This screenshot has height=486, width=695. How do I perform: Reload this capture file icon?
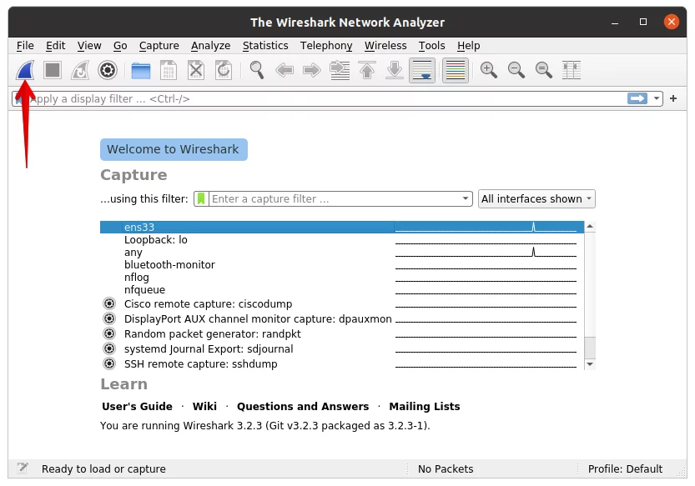pos(224,70)
